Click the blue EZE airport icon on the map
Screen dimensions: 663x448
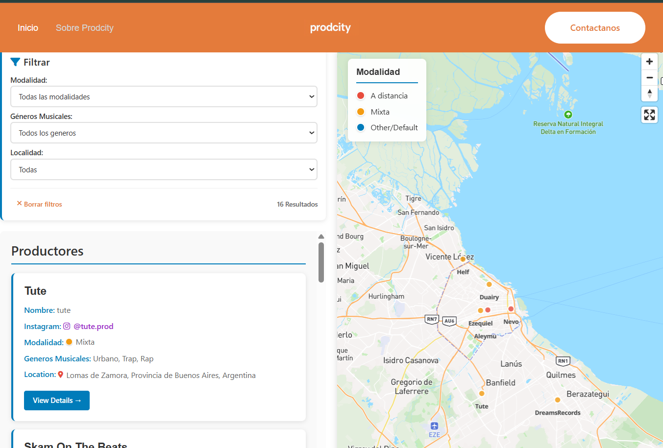[435, 425]
